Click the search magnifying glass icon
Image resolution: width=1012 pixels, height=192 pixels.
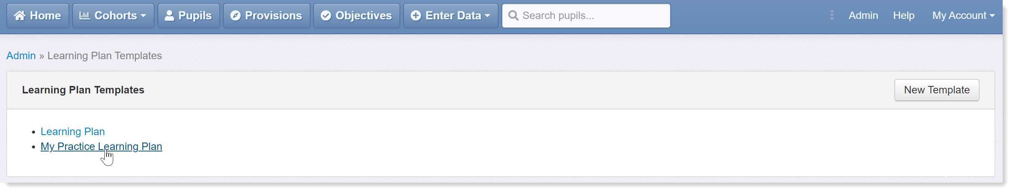513,16
